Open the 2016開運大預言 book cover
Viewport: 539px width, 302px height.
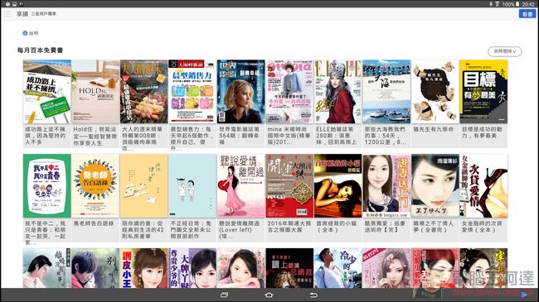coord(289,185)
